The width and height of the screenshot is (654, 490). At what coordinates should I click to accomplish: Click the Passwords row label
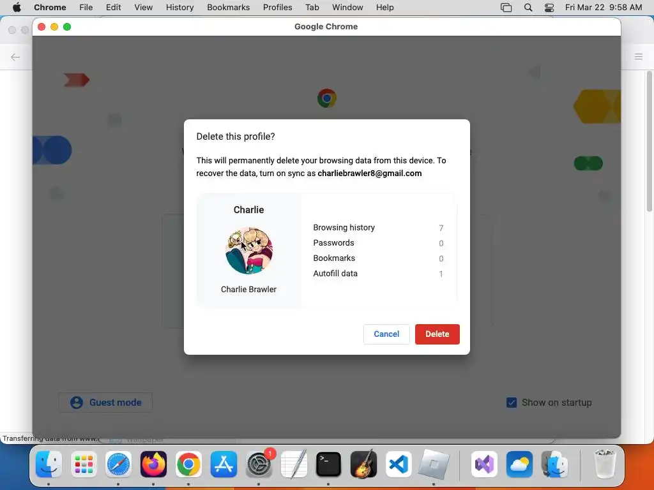coord(333,243)
